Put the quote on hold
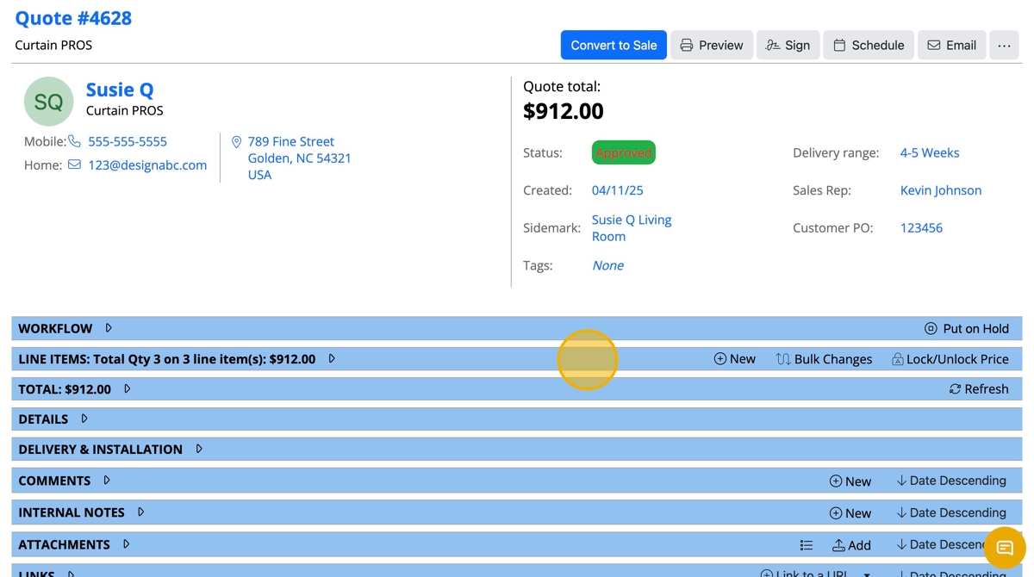Screen dimensions: 1034x577 click(x=967, y=328)
